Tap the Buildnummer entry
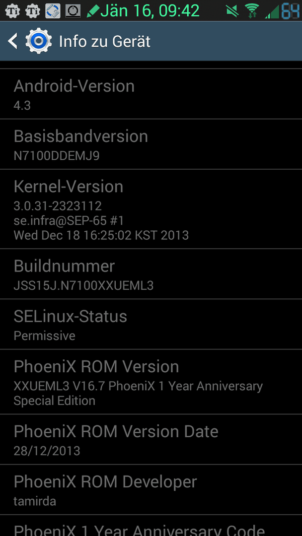302x536 pixels. point(151,274)
